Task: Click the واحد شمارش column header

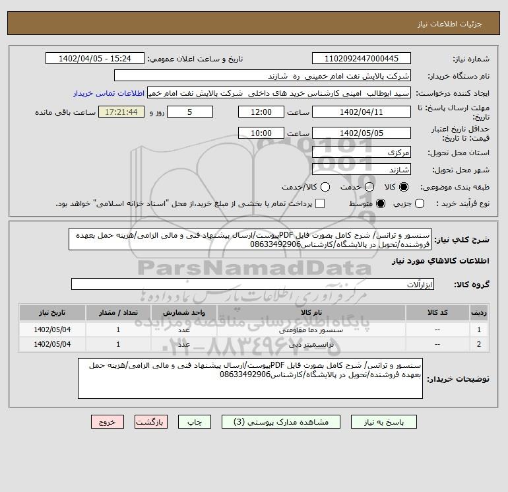Action: [183, 312]
